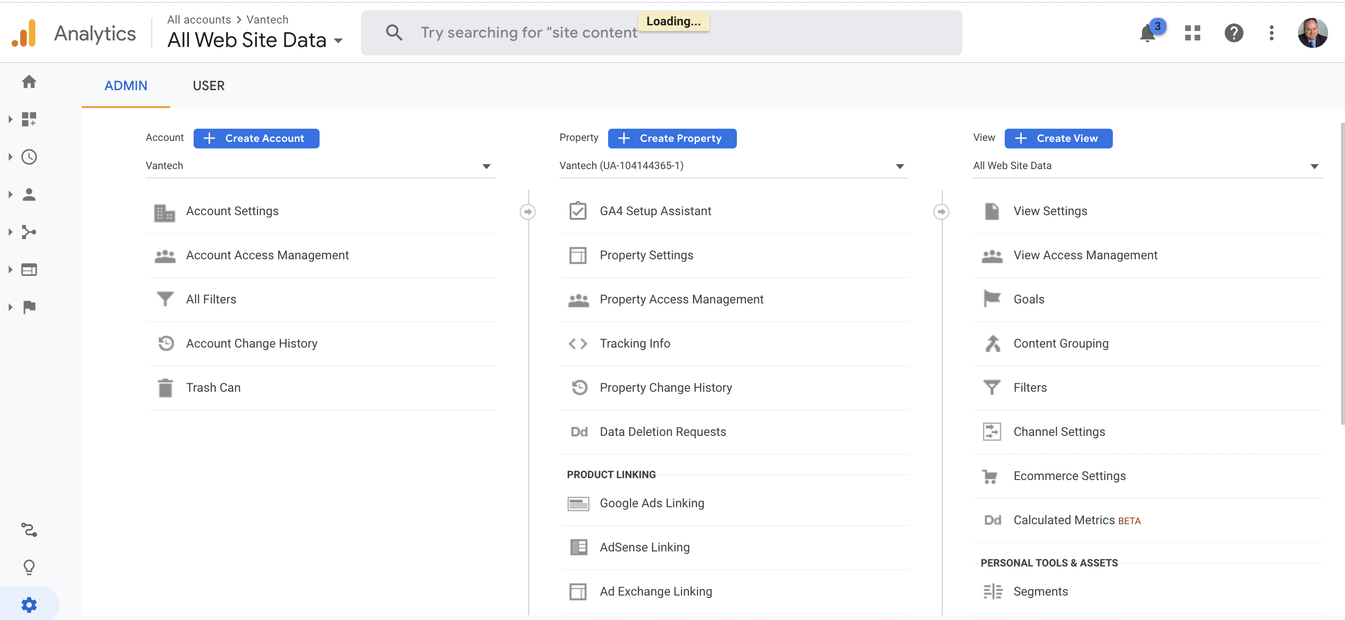Click the vertical page scrollbar

(1342, 274)
